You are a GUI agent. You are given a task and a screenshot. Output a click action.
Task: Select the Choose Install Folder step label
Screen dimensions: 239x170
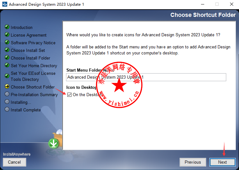(x=31, y=58)
